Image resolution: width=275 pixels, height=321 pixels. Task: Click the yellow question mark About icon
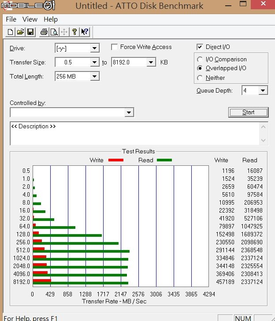tap(74, 32)
